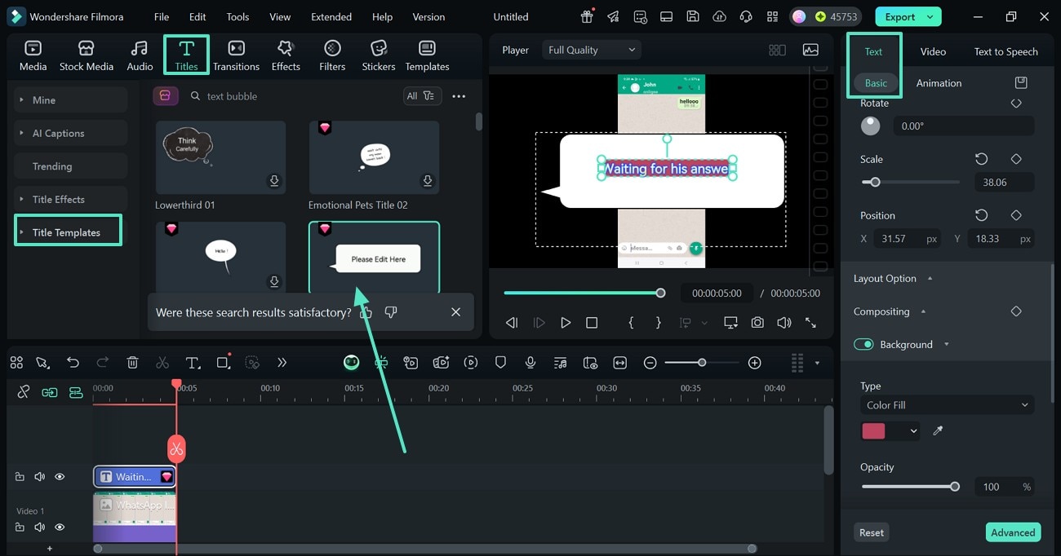The width and height of the screenshot is (1061, 556).
Task: Lock the title track
Action: [20, 477]
